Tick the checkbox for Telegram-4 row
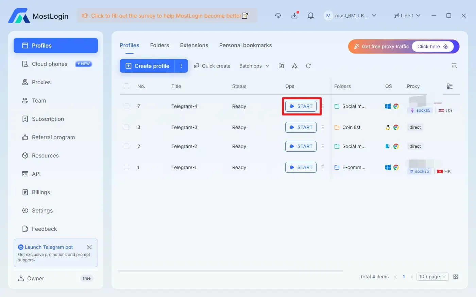476x297 pixels. click(126, 106)
